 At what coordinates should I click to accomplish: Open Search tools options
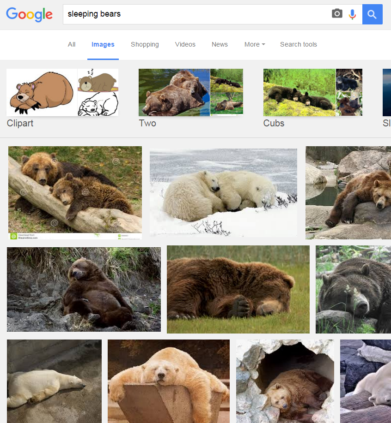coord(298,44)
